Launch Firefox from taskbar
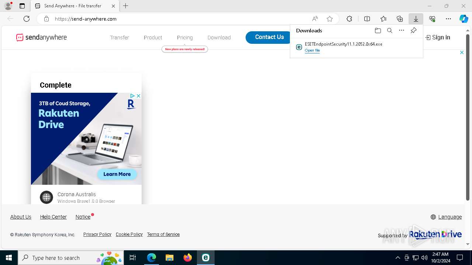Viewport: 472px width, 265px height. (188, 258)
